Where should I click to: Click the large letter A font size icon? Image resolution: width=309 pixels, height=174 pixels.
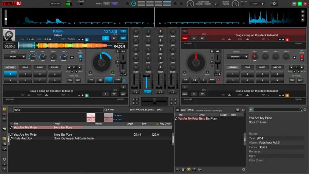(x=4, y=170)
